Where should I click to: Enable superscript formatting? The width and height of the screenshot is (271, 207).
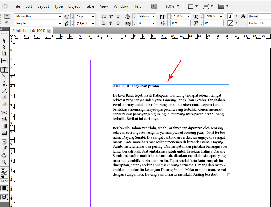[111, 16]
